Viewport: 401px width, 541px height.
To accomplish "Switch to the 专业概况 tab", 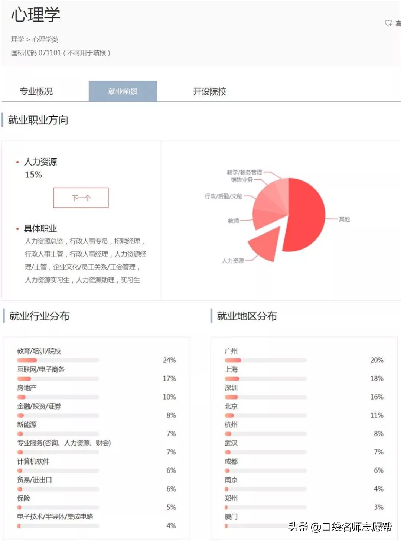I will [x=36, y=91].
